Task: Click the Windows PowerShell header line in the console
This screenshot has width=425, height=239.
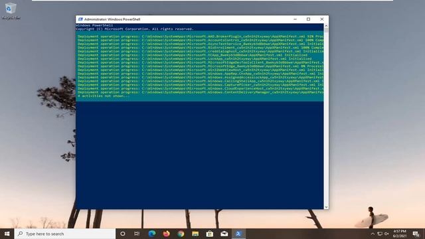Action: coord(94,25)
